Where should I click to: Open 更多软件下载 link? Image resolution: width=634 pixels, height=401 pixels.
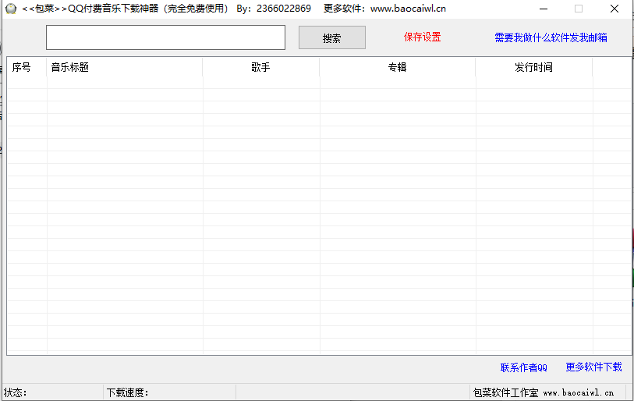pyautogui.click(x=593, y=367)
